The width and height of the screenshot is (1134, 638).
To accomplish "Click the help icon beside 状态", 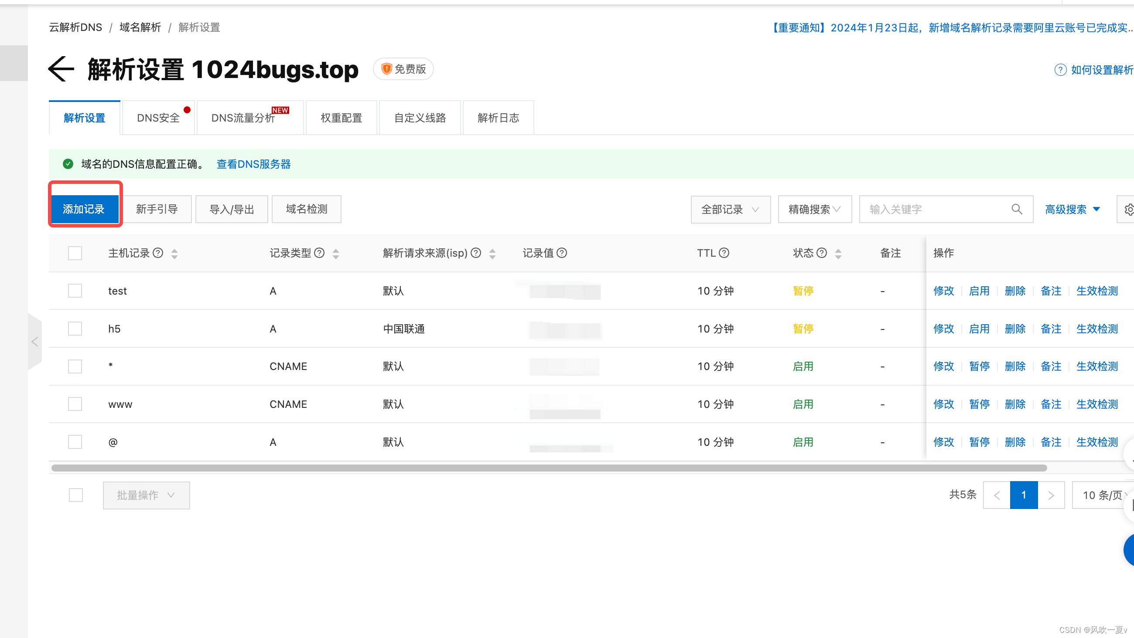I will tap(821, 253).
